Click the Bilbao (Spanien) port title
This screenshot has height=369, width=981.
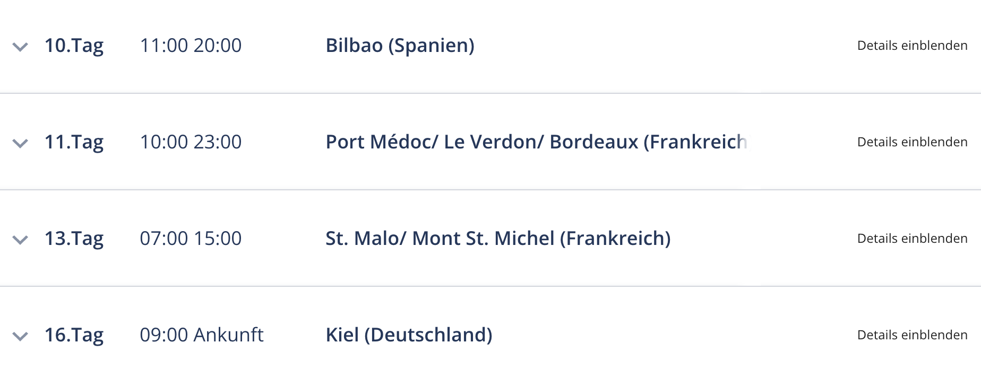point(400,46)
